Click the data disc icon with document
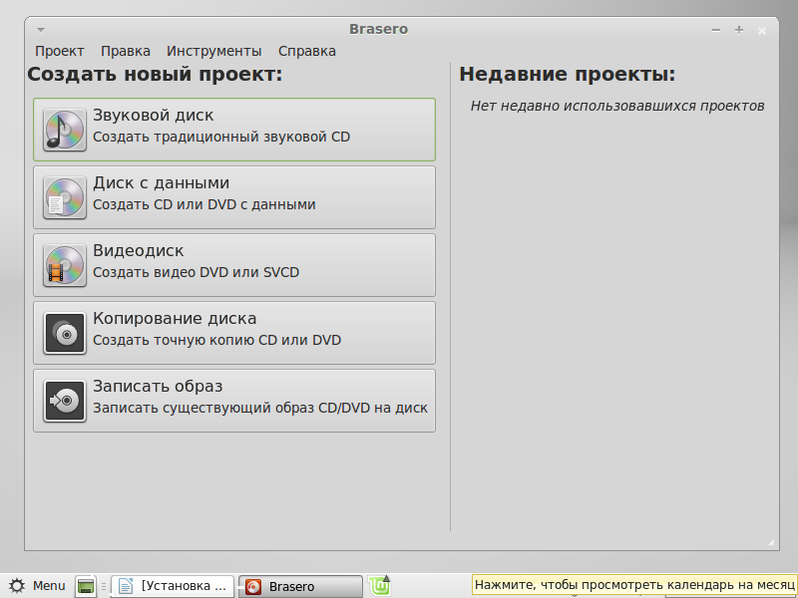The width and height of the screenshot is (798, 598). pos(65,197)
